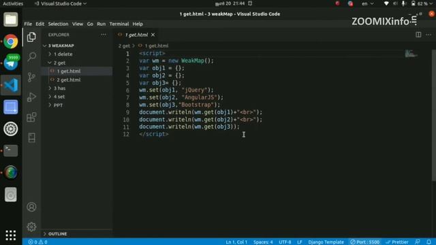This screenshot has width=436, height=245.
Task: Click the 1 get.html breadcrumb segment
Action: (153, 46)
